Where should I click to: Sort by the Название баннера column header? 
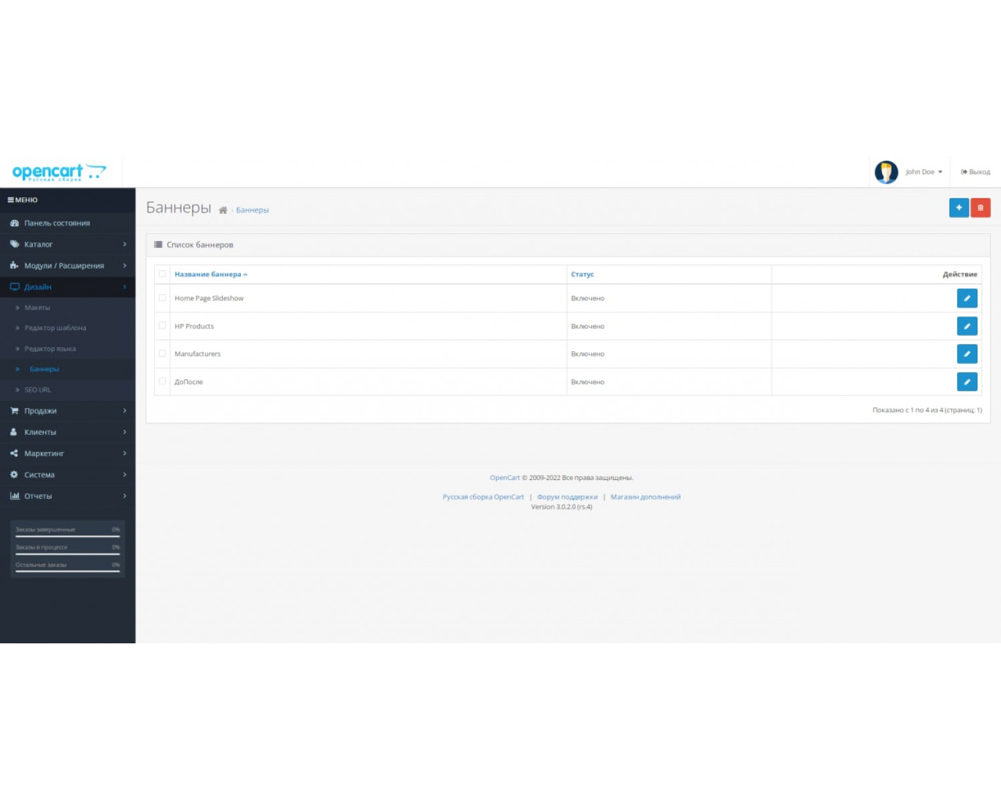coord(208,273)
